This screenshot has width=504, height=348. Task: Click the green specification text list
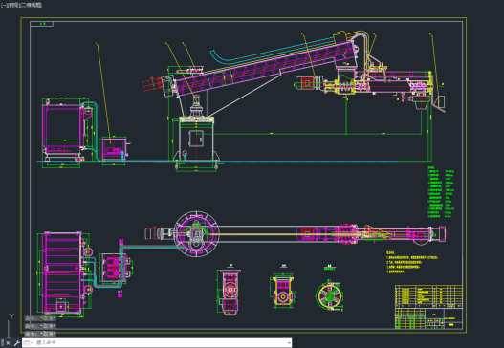coord(441,192)
